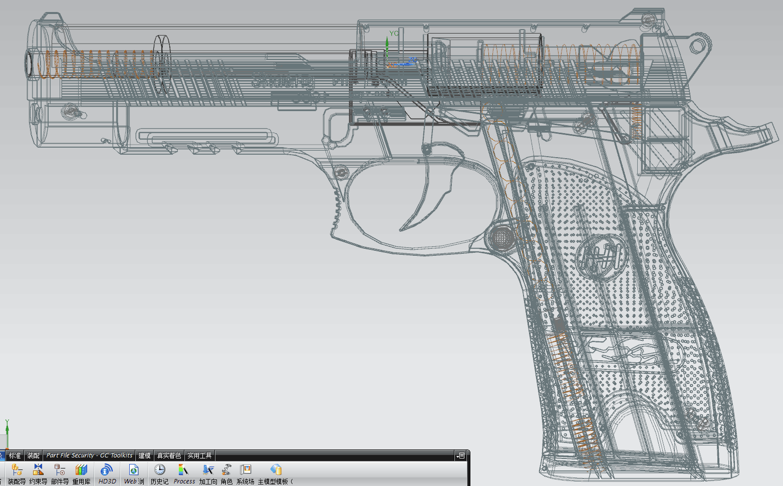Switch to the 标准 toolbar tab
The image size is (783, 486).
(x=15, y=455)
